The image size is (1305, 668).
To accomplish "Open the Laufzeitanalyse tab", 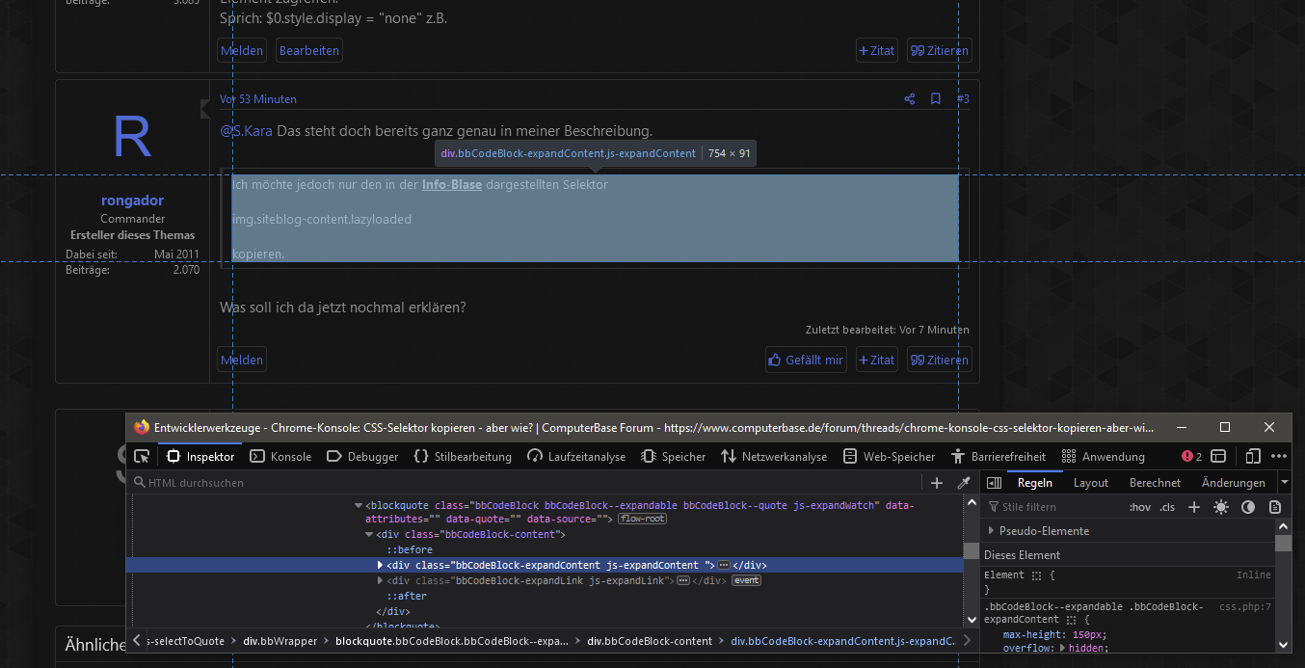I will [x=576, y=457].
